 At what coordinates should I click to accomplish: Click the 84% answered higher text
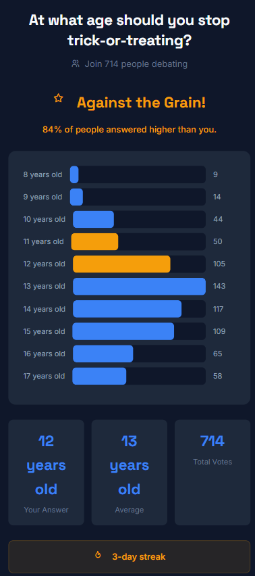click(130, 130)
